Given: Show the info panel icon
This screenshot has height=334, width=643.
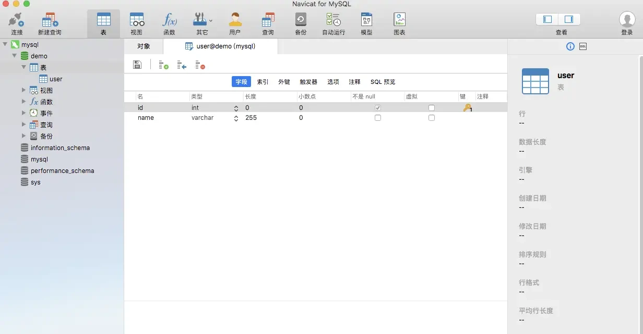Looking at the screenshot, I should pos(570,46).
